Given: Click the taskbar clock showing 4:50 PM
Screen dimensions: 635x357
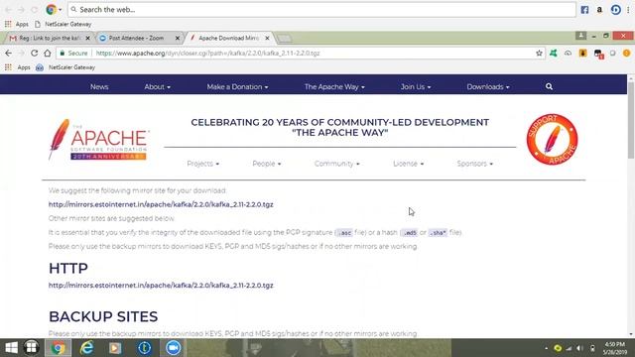Looking at the screenshot, I should point(614,348).
